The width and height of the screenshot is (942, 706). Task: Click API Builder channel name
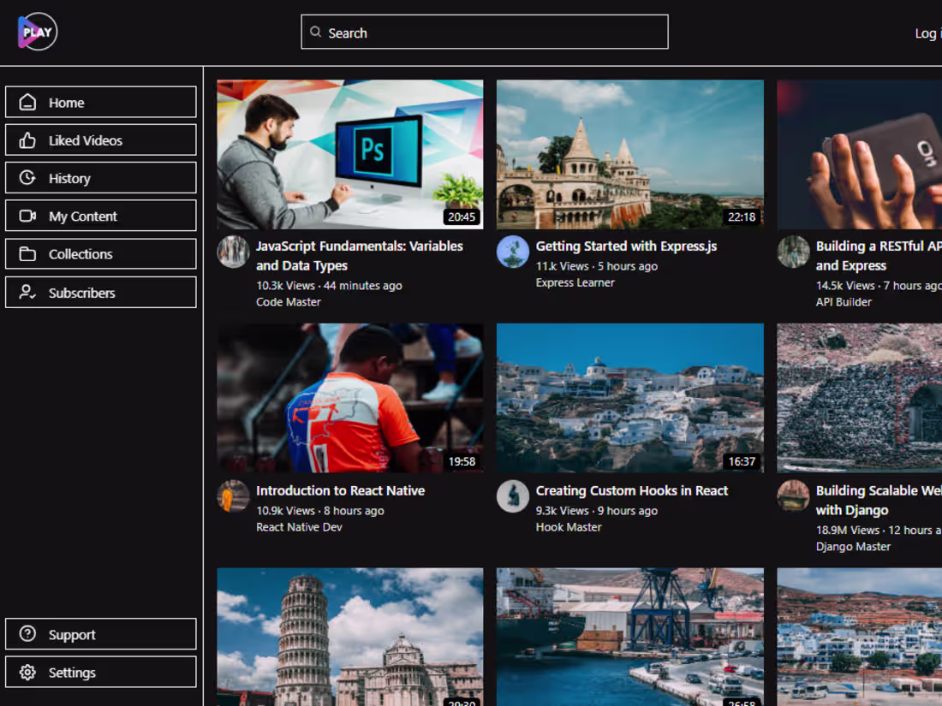[844, 302]
